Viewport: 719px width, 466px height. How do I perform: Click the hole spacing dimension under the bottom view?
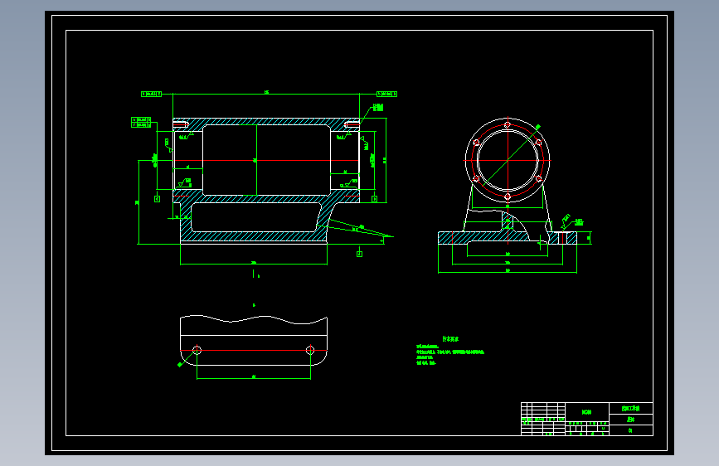(x=254, y=377)
